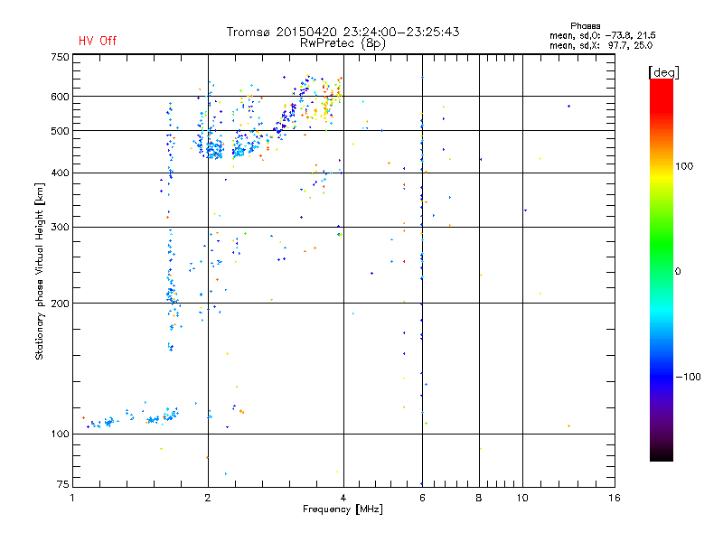Screen dimensions: 723x542
Task: Select the 'Tromsø 20150420 23:24:00-23:25:43' title
Action: pos(343,32)
